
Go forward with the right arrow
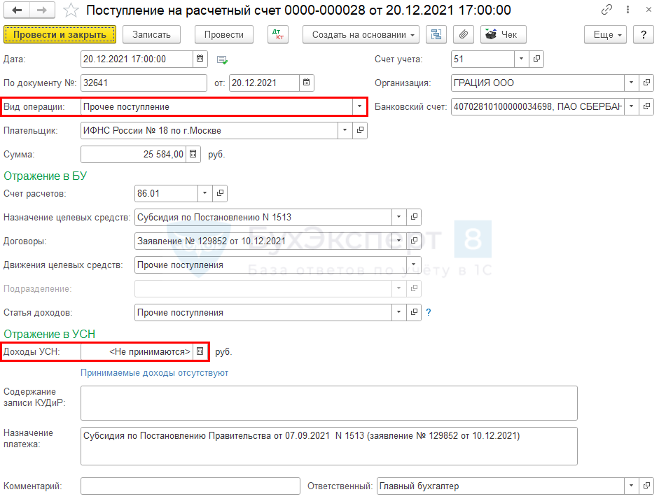click(42, 10)
